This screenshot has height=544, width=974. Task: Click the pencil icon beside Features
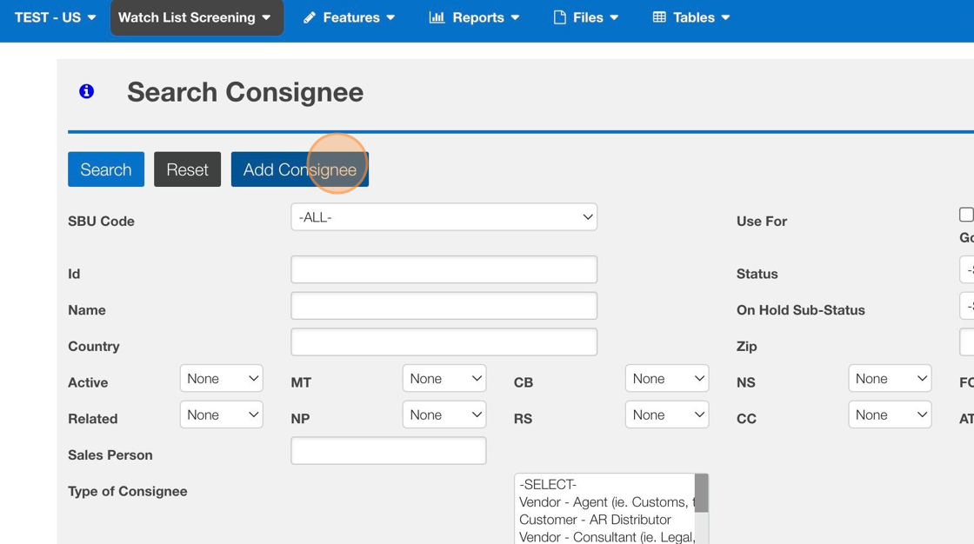[310, 17]
